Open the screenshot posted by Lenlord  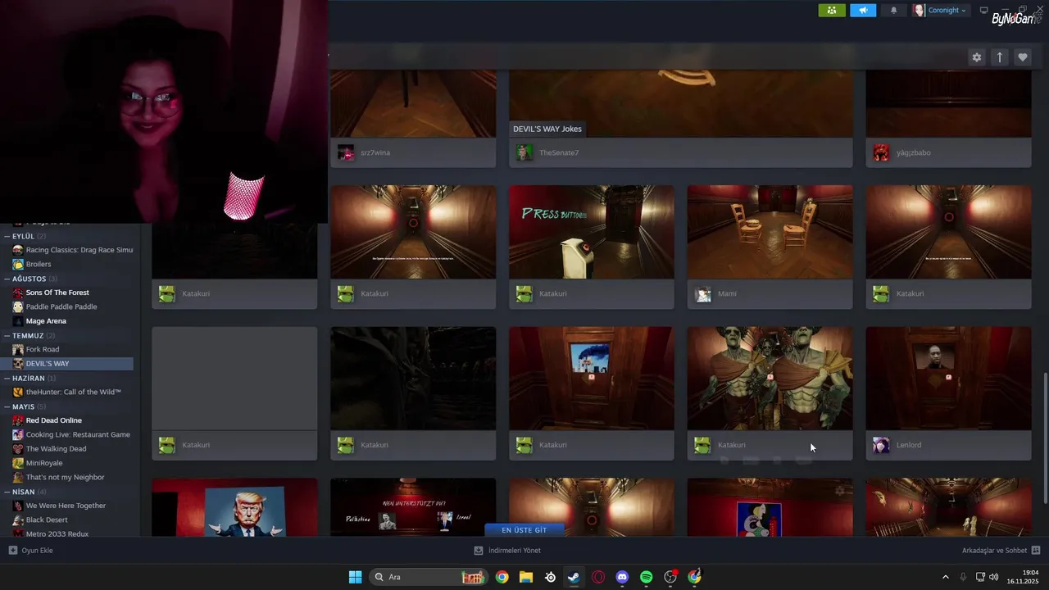pos(948,378)
